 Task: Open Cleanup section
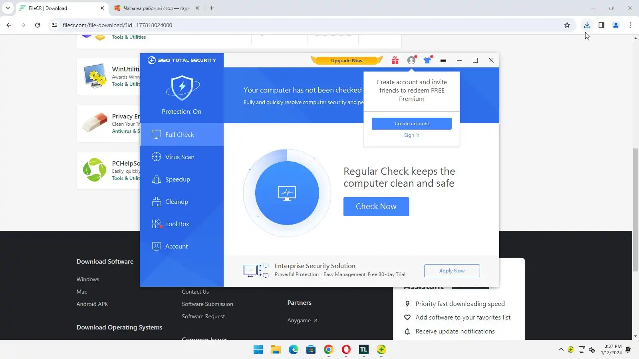point(182,201)
